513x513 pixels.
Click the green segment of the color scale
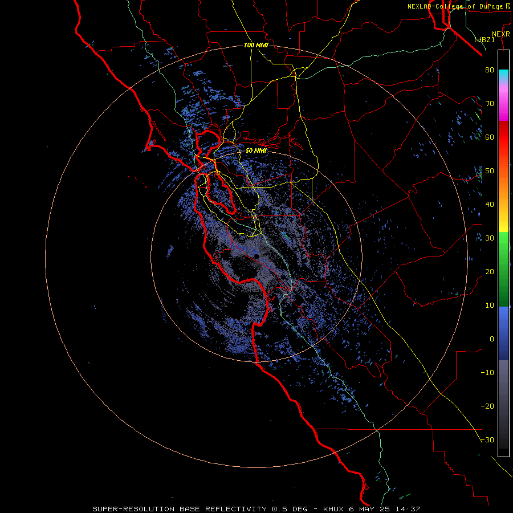coord(503,269)
